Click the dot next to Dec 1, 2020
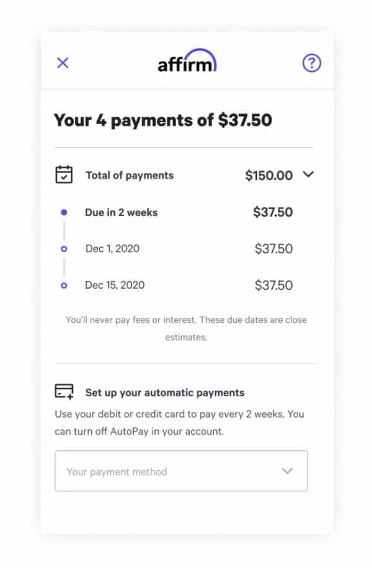This screenshot has width=372, height=568. click(64, 248)
